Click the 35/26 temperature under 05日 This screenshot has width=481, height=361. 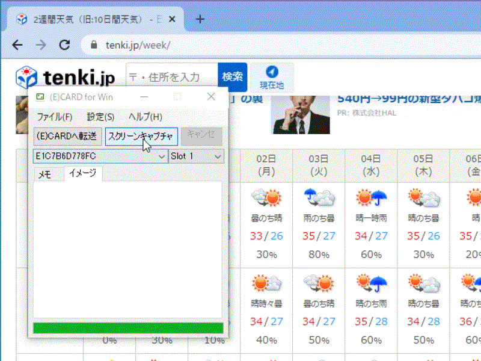point(424,236)
